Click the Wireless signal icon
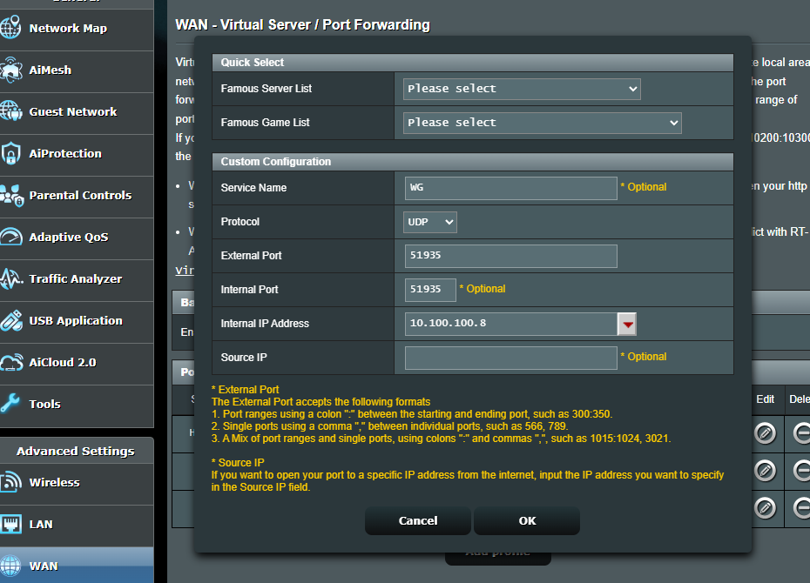810x583 pixels. tap(10, 482)
